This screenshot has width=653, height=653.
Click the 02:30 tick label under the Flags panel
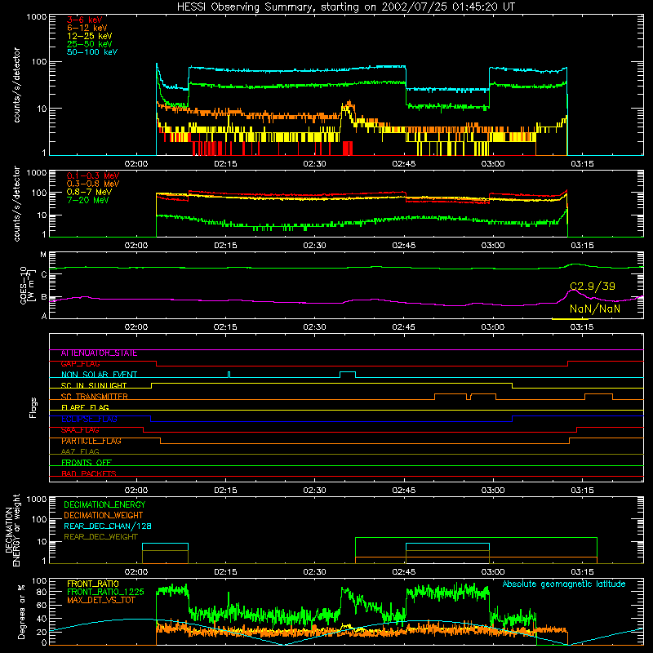pos(314,491)
